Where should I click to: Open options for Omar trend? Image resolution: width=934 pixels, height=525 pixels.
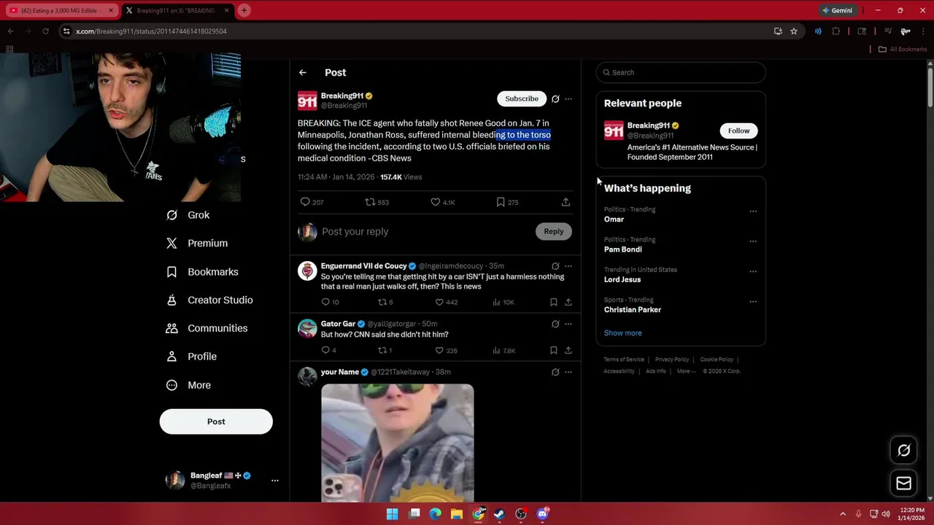753,211
